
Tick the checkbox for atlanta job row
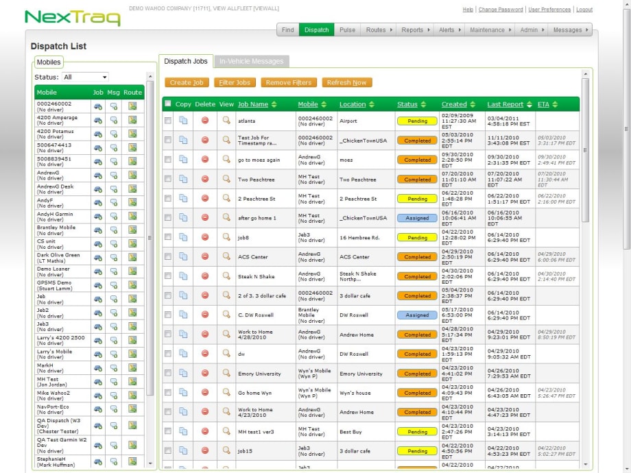tap(168, 121)
